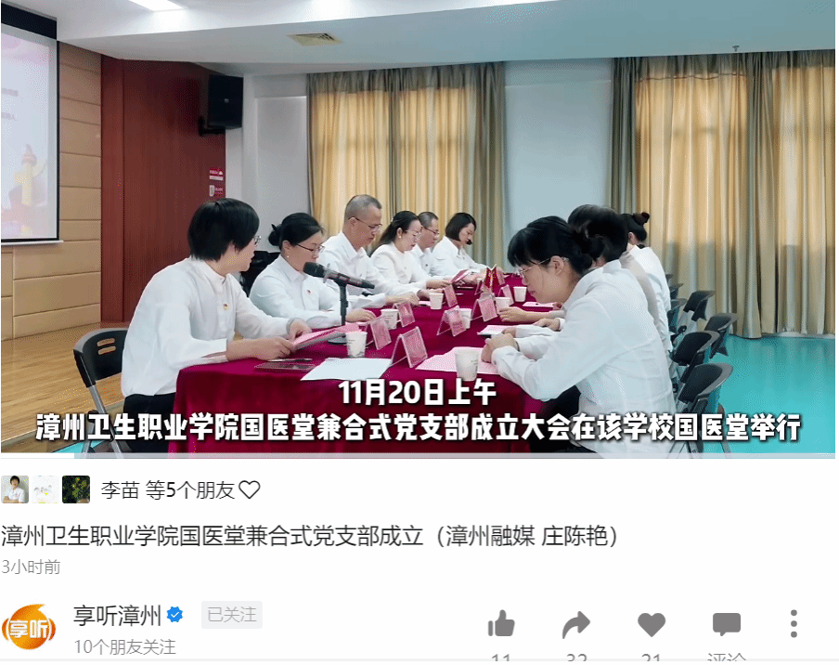Toggle the 已关注 follow button

tap(232, 615)
